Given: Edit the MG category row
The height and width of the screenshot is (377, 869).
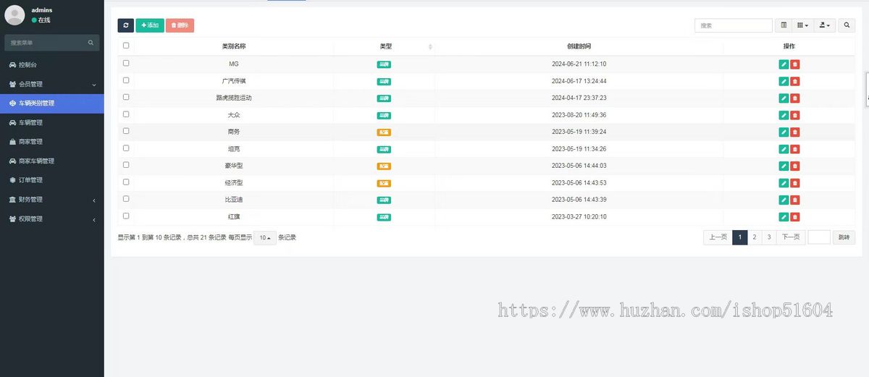Looking at the screenshot, I should 784,64.
